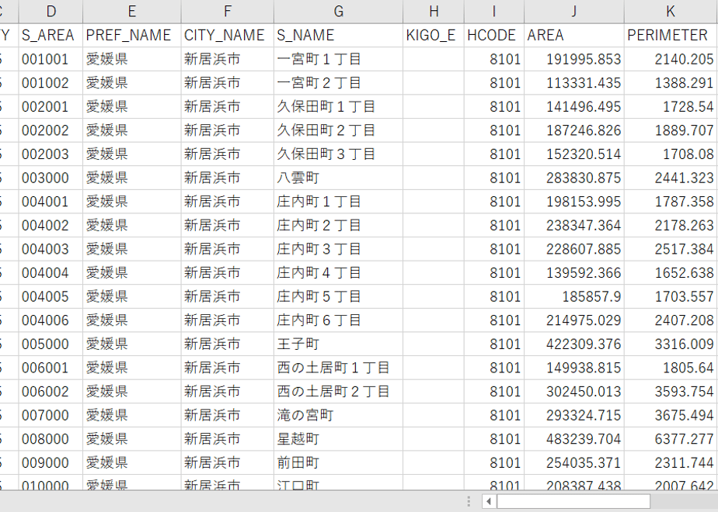
Task: Click the cell 一宮町１丁目
Action: tap(338, 59)
